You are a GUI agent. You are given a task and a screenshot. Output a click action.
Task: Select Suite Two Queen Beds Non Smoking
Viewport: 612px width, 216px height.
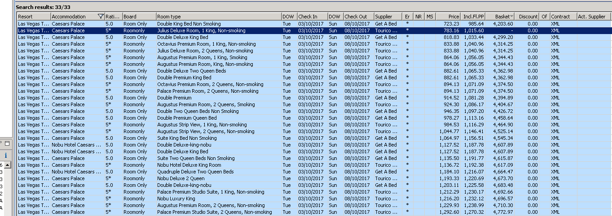[x=314, y=158]
